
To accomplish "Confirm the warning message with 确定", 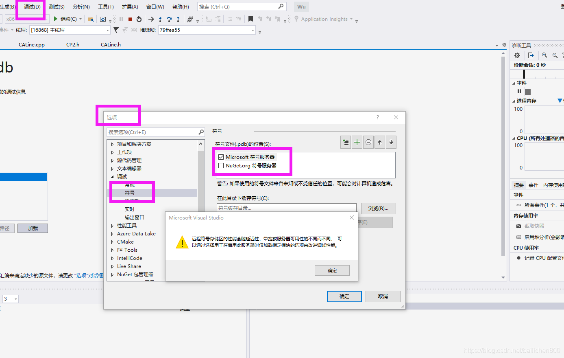I will click(332, 270).
